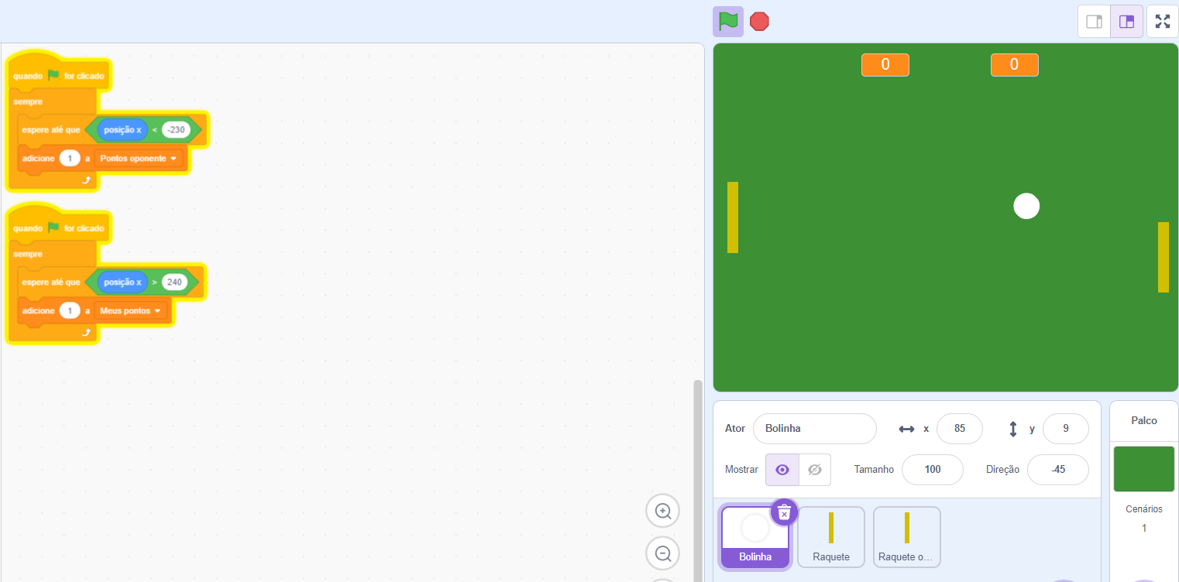This screenshot has height=582, width=1179.
Task: Switch to small stage layout
Action: click(x=1094, y=22)
